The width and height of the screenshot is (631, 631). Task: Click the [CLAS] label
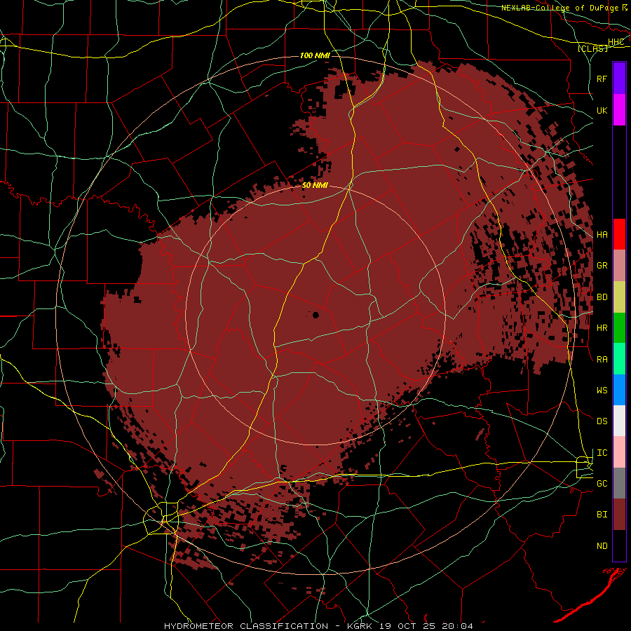point(592,48)
